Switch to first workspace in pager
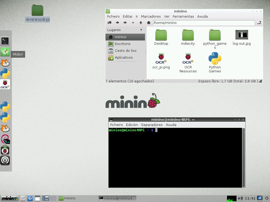Viewport: 270px width, 202px height. click(46, 198)
